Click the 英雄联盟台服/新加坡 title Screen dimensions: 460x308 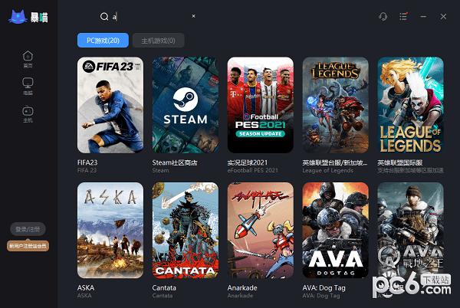pyautogui.click(x=335, y=162)
